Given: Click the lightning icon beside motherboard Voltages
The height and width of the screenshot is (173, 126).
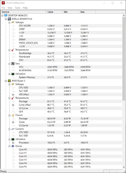Looking at the screenshot, I should [x=13, y=22].
